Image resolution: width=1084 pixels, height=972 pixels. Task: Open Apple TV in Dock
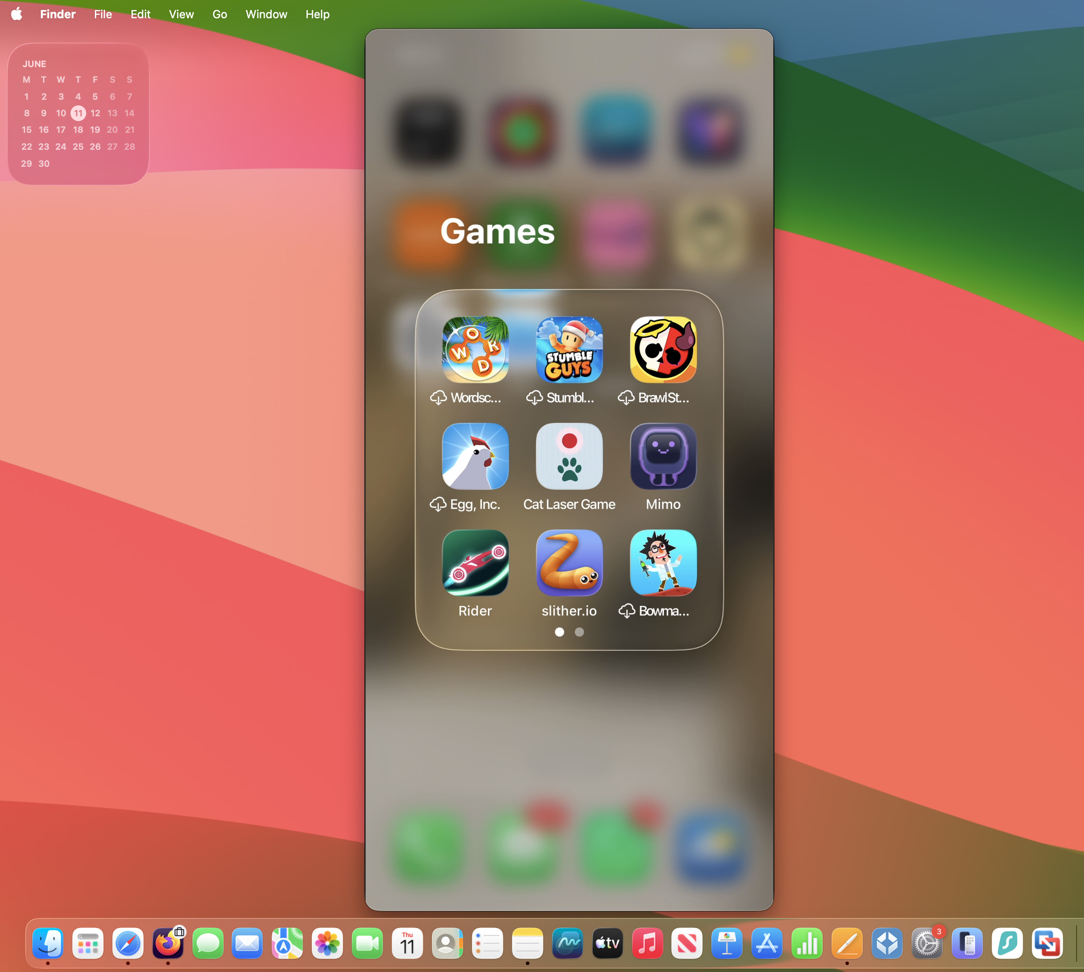tap(607, 943)
